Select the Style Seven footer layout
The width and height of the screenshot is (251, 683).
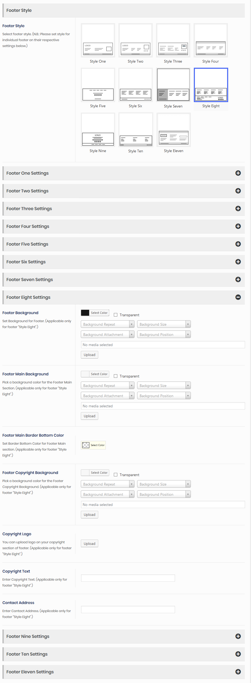[173, 85]
